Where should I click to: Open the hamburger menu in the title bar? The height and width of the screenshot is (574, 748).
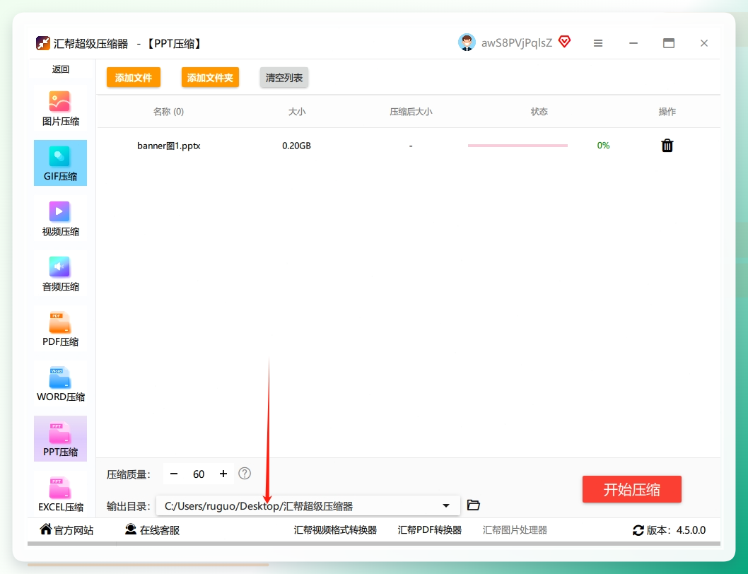pyautogui.click(x=597, y=43)
